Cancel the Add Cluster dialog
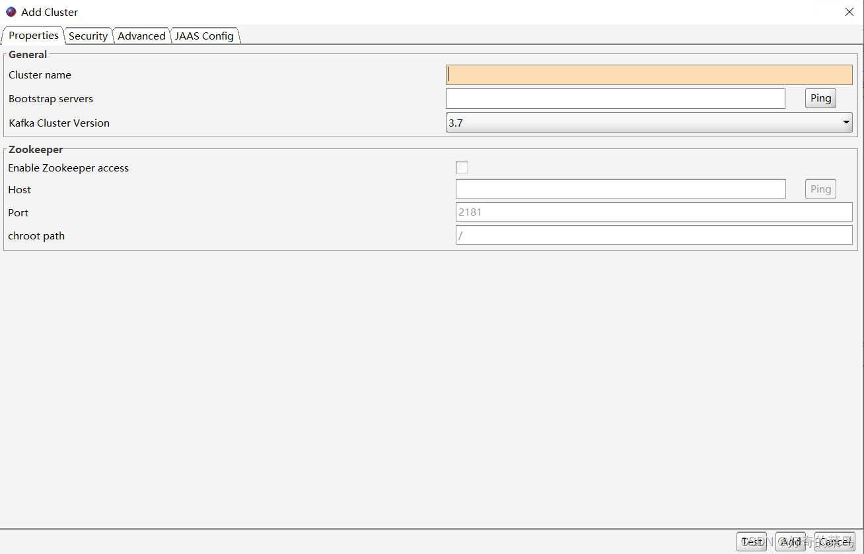 tap(835, 541)
